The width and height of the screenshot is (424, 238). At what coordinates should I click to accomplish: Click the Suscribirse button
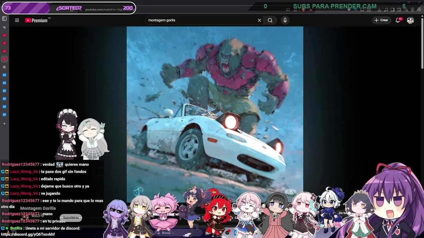pos(71,218)
